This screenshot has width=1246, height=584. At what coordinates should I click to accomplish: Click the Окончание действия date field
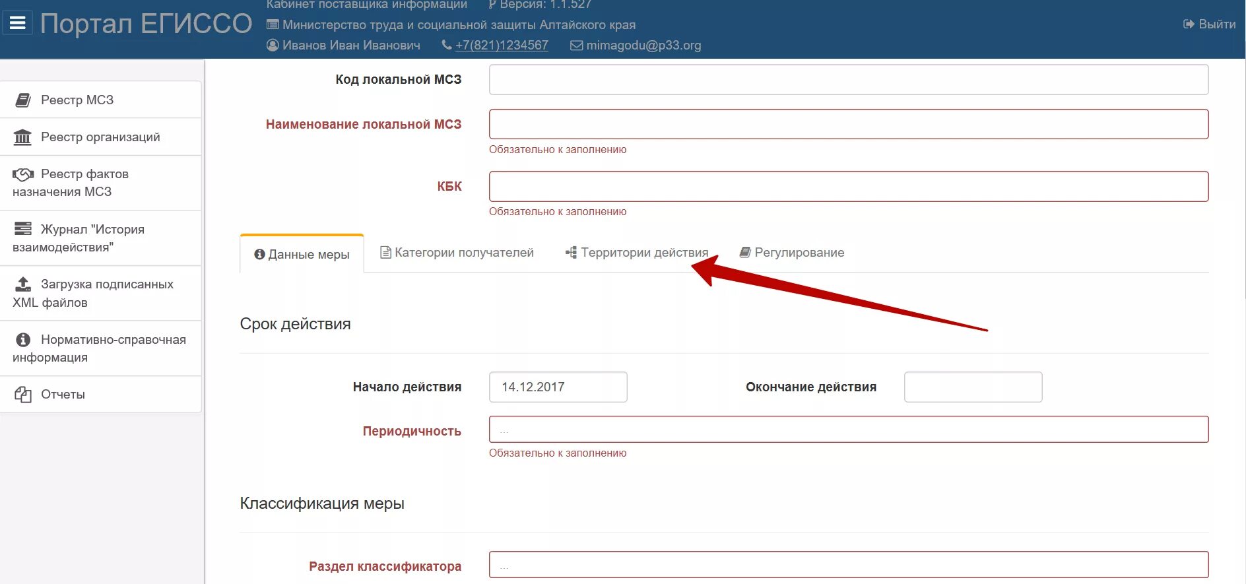tap(973, 387)
